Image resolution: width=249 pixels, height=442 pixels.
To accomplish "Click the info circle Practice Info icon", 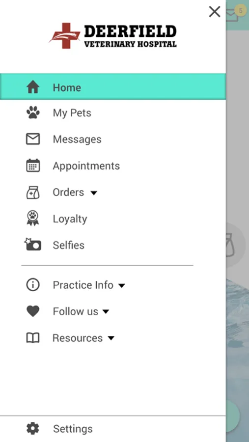I will [33, 285].
